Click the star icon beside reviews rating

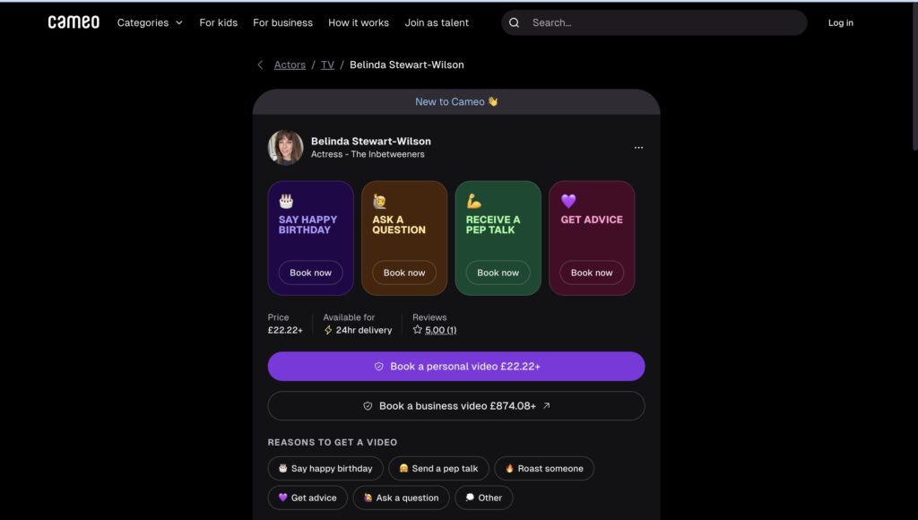coord(418,330)
